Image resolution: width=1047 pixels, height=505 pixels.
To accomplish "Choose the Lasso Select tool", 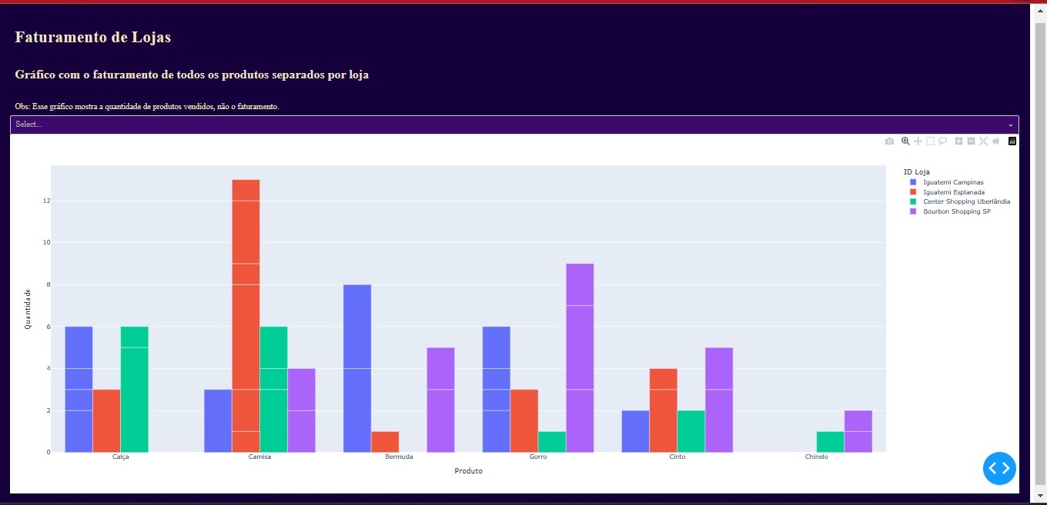I will click(943, 141).
